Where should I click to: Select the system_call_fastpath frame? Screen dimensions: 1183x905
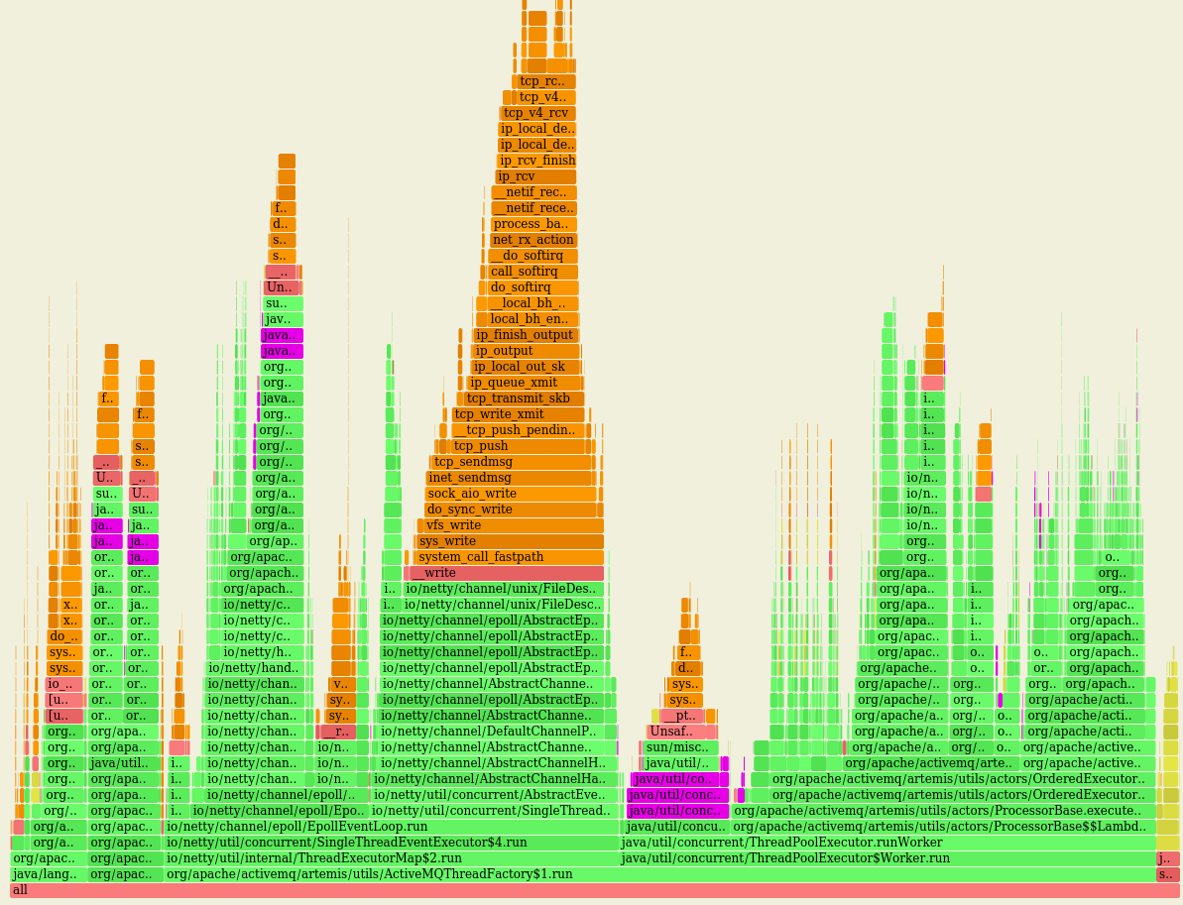click(x=508, y=557)
